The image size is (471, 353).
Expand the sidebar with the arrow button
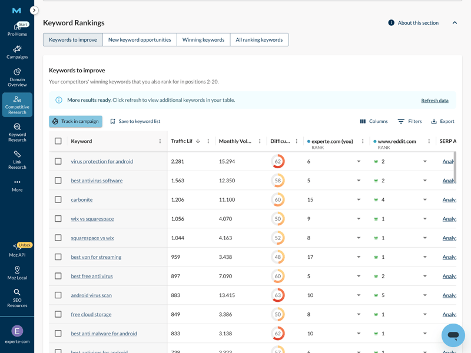pyautogui.click(x=34, y=10)
